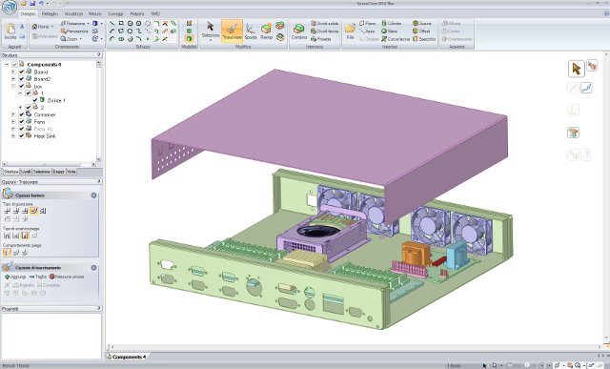
Task: Open the Zoom dropdown arrow
Action: click(81, 39)
